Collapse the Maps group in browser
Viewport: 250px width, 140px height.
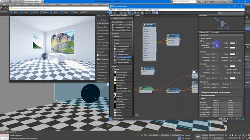pos(121,66)
